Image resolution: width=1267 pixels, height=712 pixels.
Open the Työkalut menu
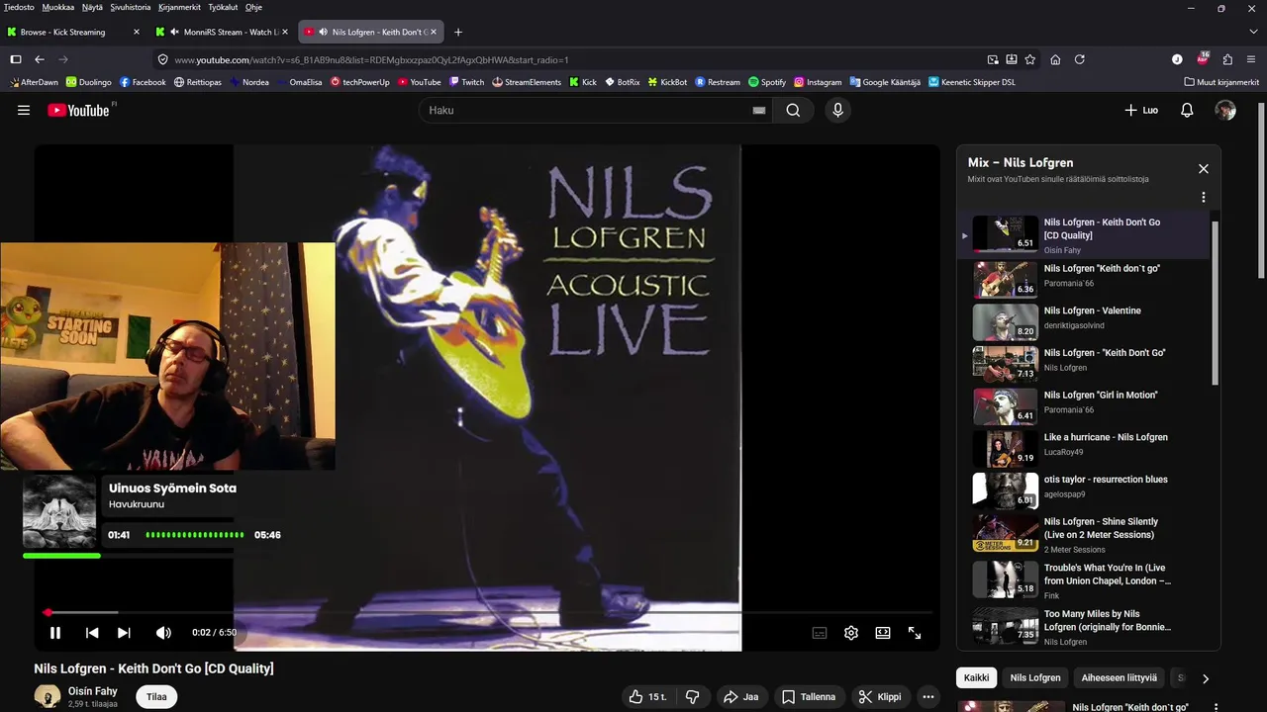(x=223, y=7)
